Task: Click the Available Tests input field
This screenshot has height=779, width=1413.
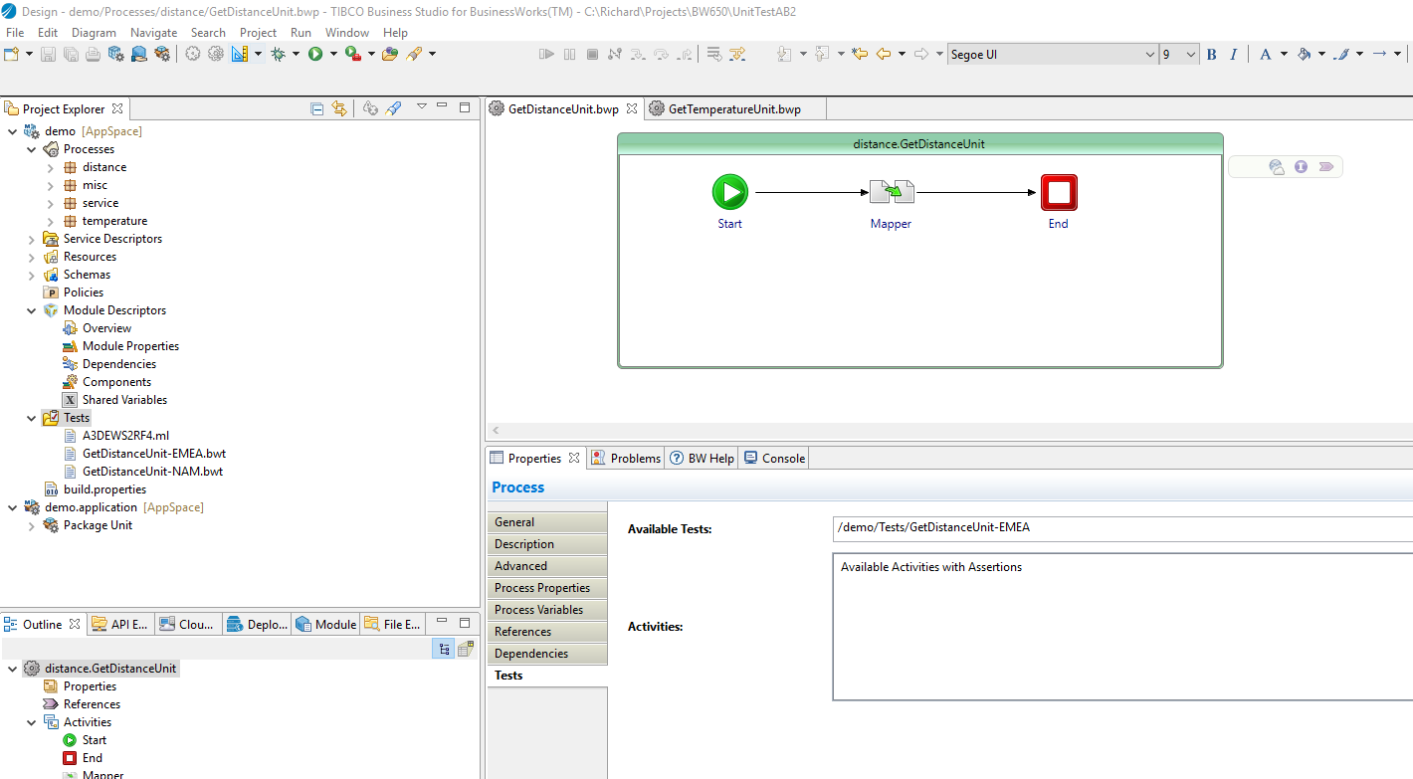Action: click(x=1122, y=528)
